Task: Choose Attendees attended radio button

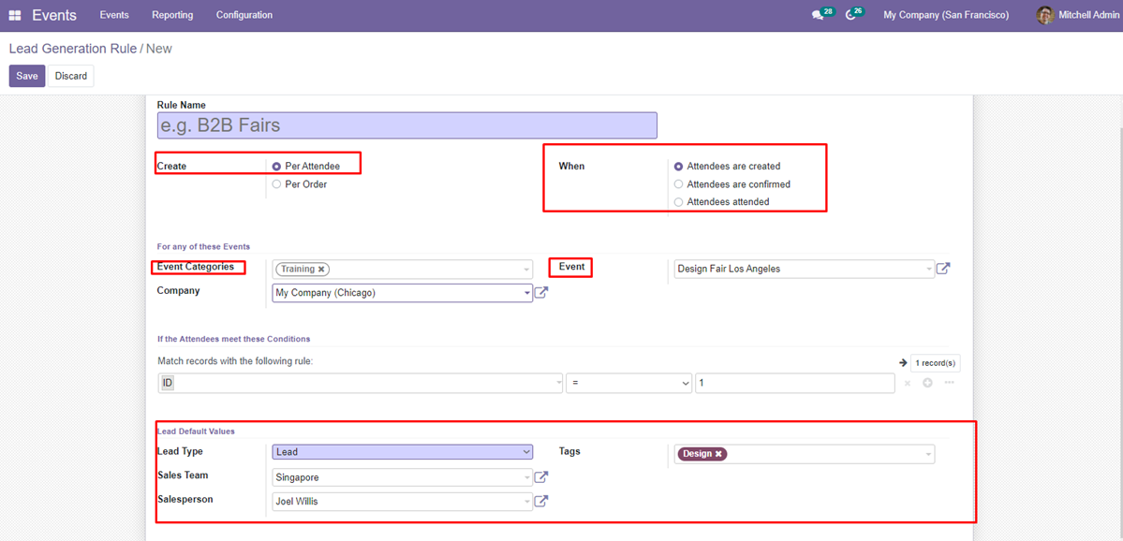Action: [679, 202]
